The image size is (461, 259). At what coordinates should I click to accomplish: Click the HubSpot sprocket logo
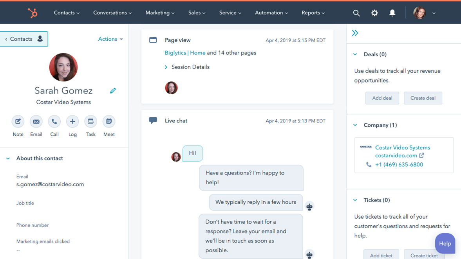tap(33, 13)
